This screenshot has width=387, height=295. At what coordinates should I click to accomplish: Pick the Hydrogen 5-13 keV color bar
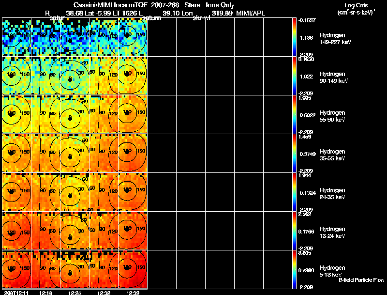[x=296, y=269]
